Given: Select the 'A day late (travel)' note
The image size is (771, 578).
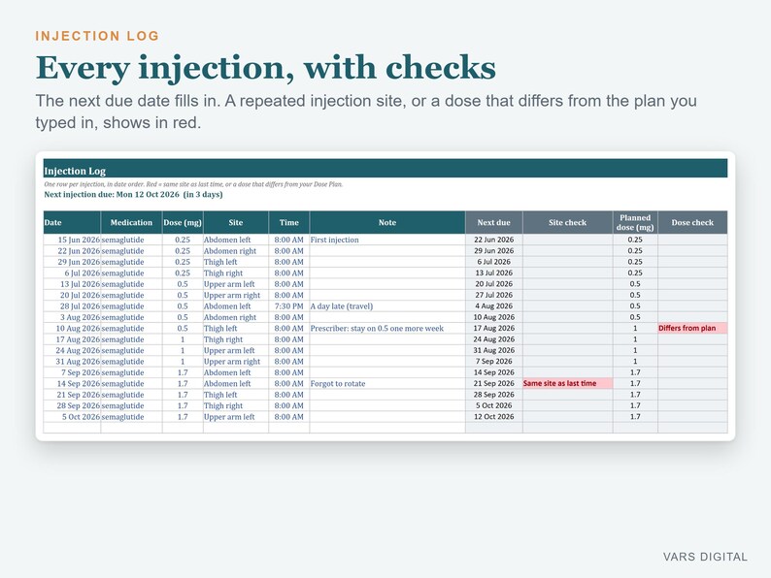Looking at the screenshot, I should tap(387, 305).
